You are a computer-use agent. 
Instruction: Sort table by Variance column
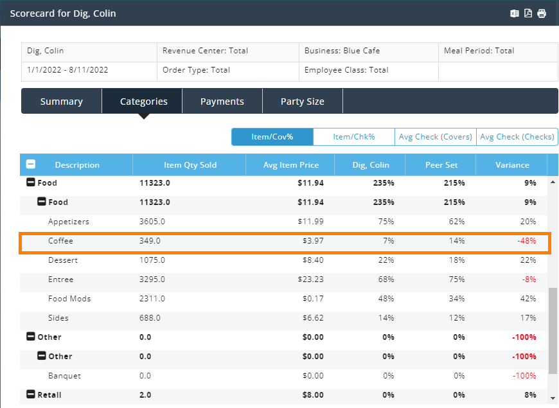click(x=512, y=165)
